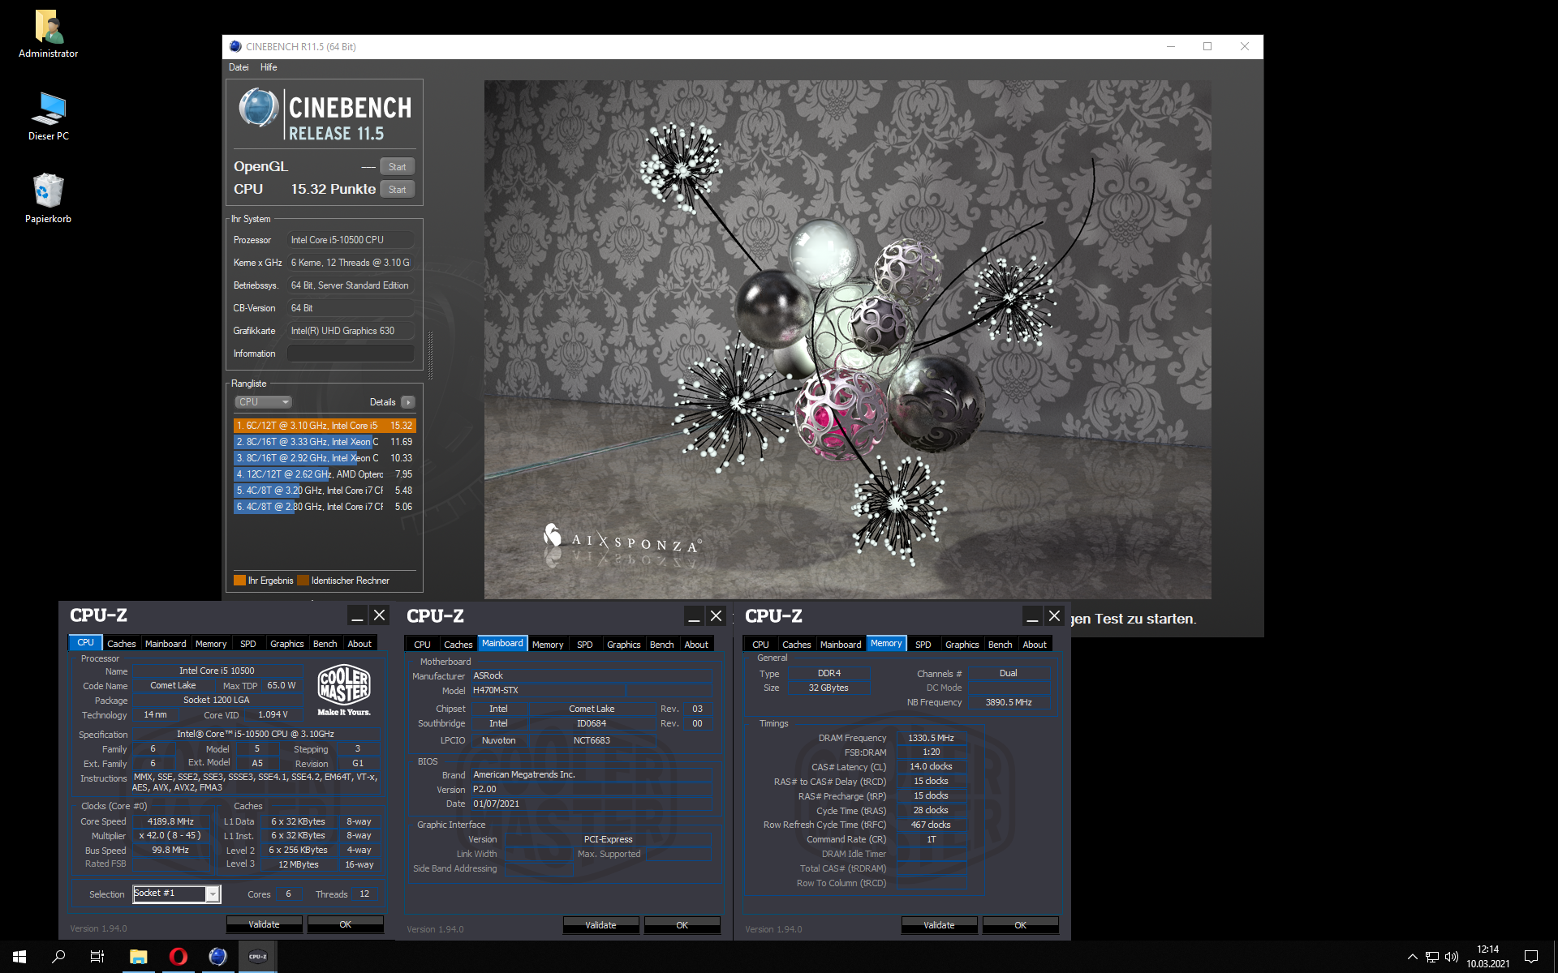This screenshot has width=1558, height=973.
Task: Start the CPU benchmark
Action: coord(398,190)
